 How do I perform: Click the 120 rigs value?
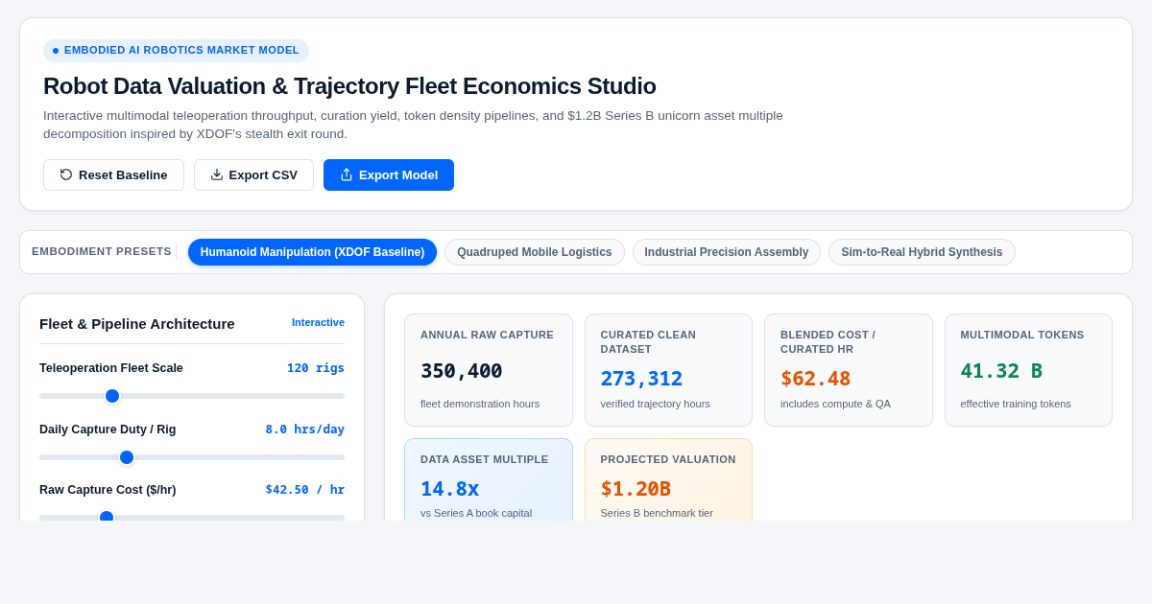coord(316,368)
